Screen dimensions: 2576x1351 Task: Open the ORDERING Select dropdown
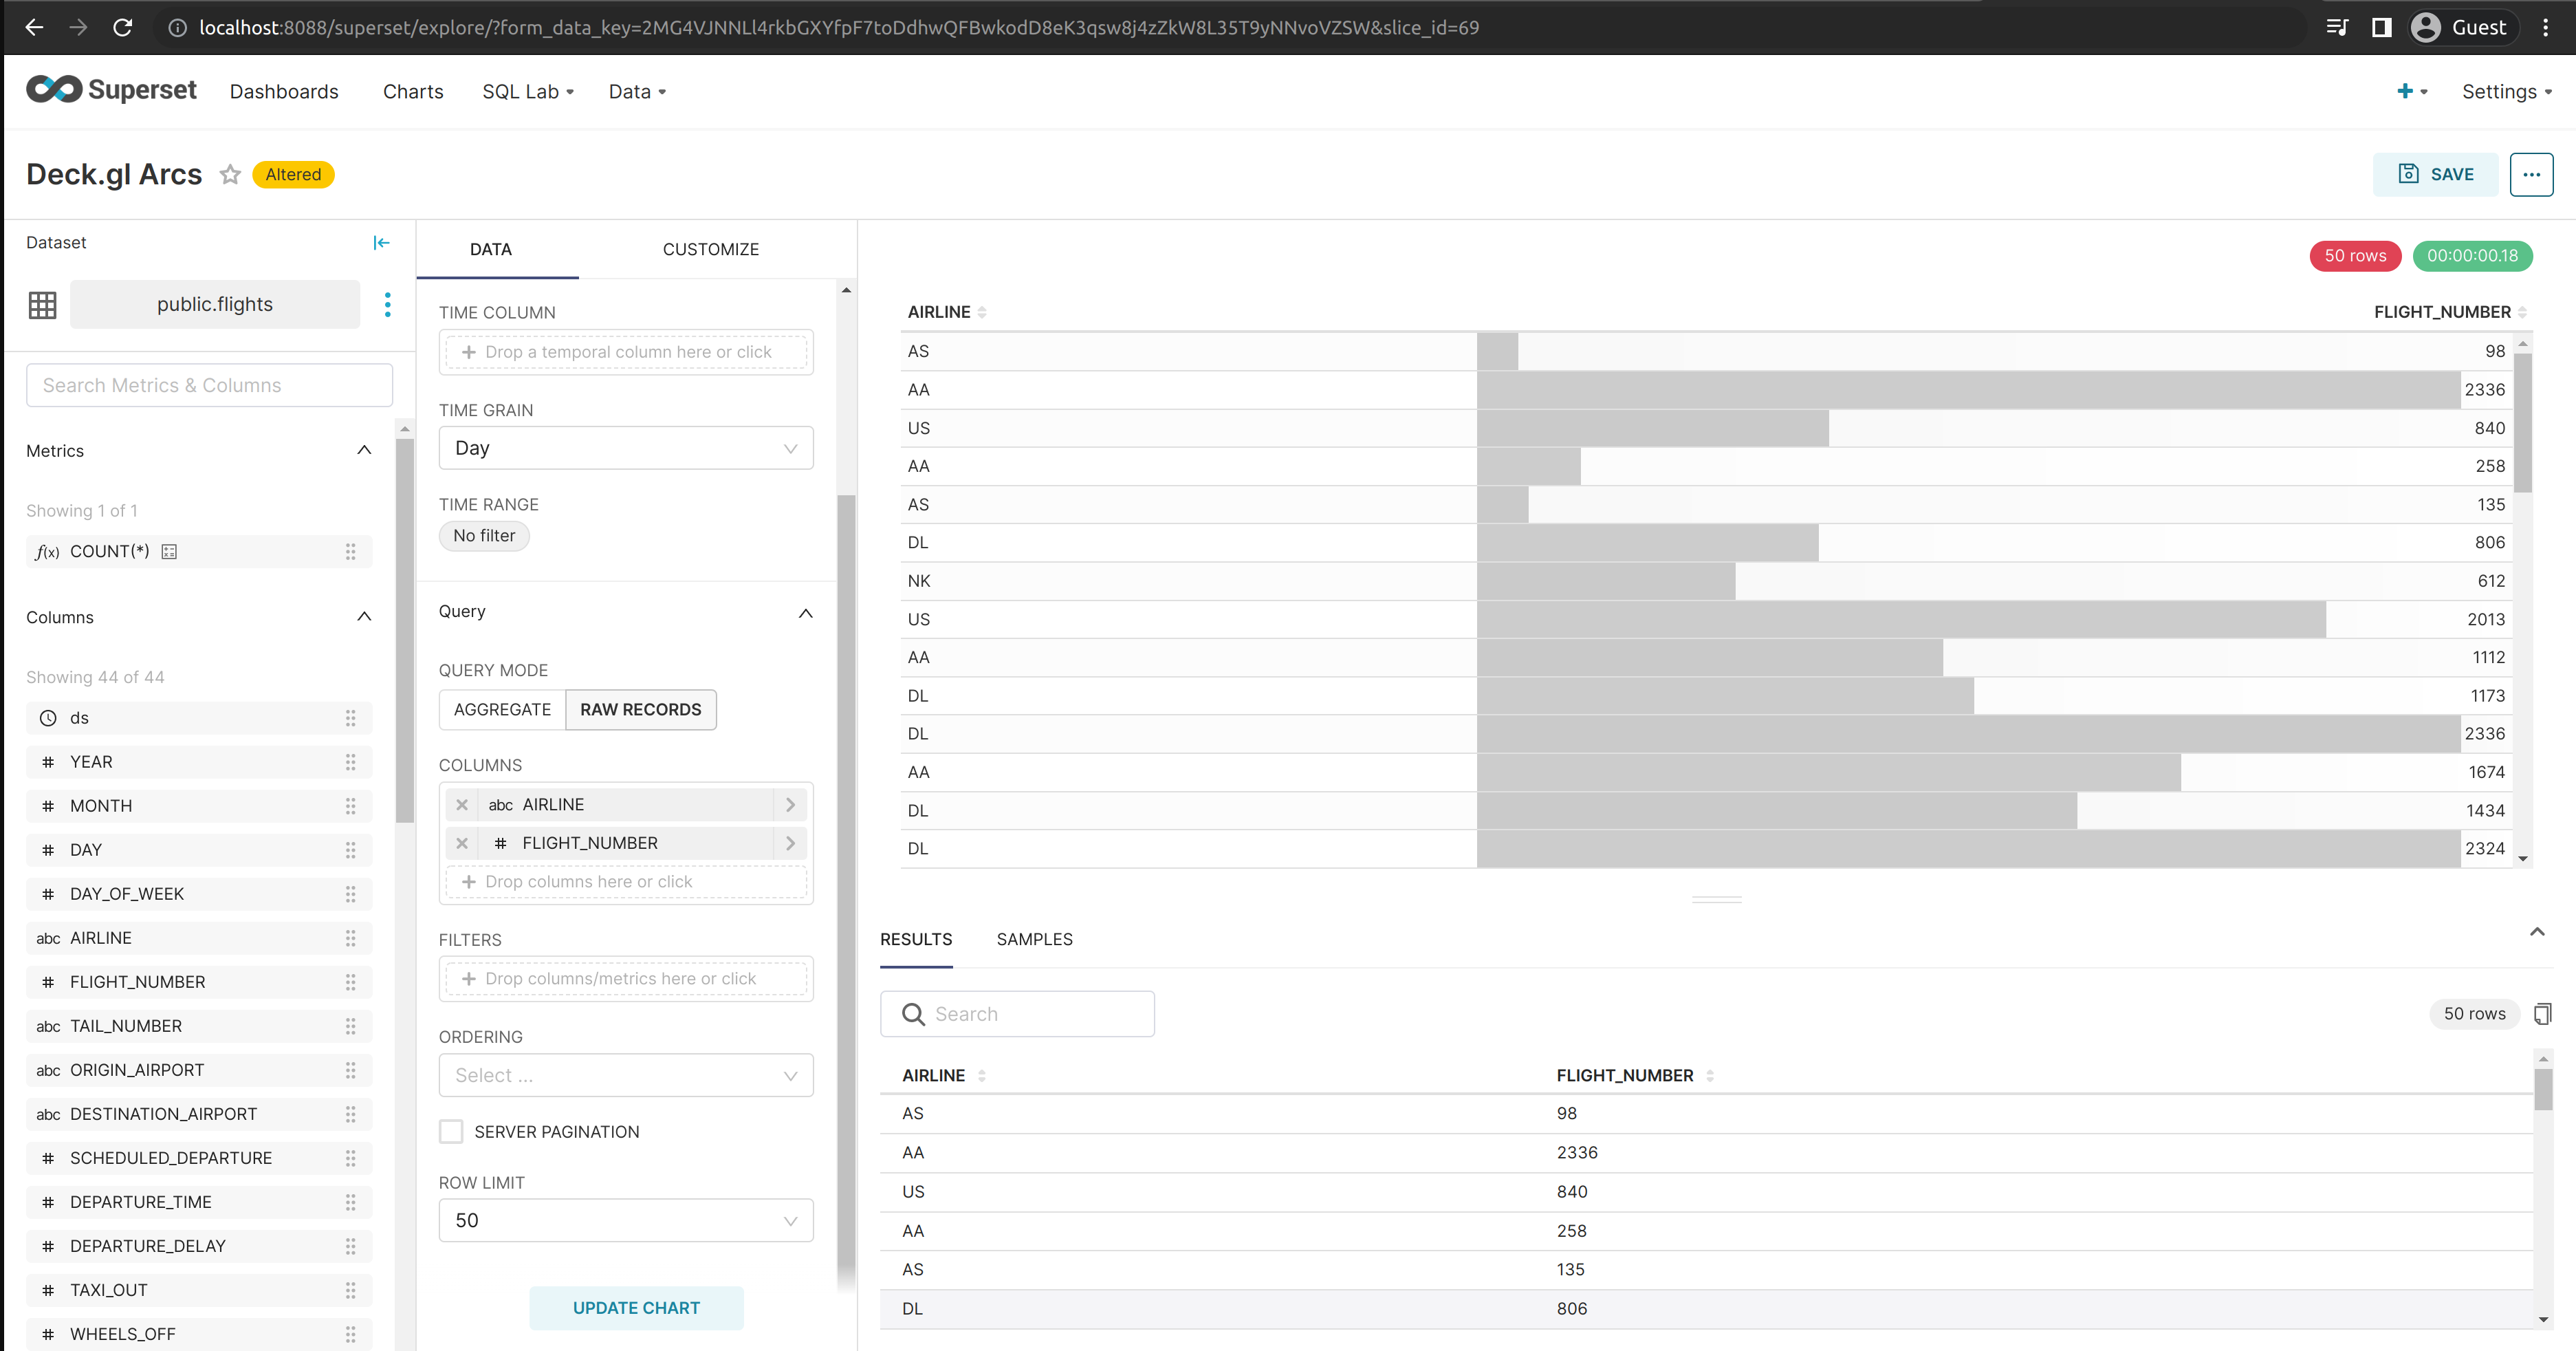[625, 1075]
